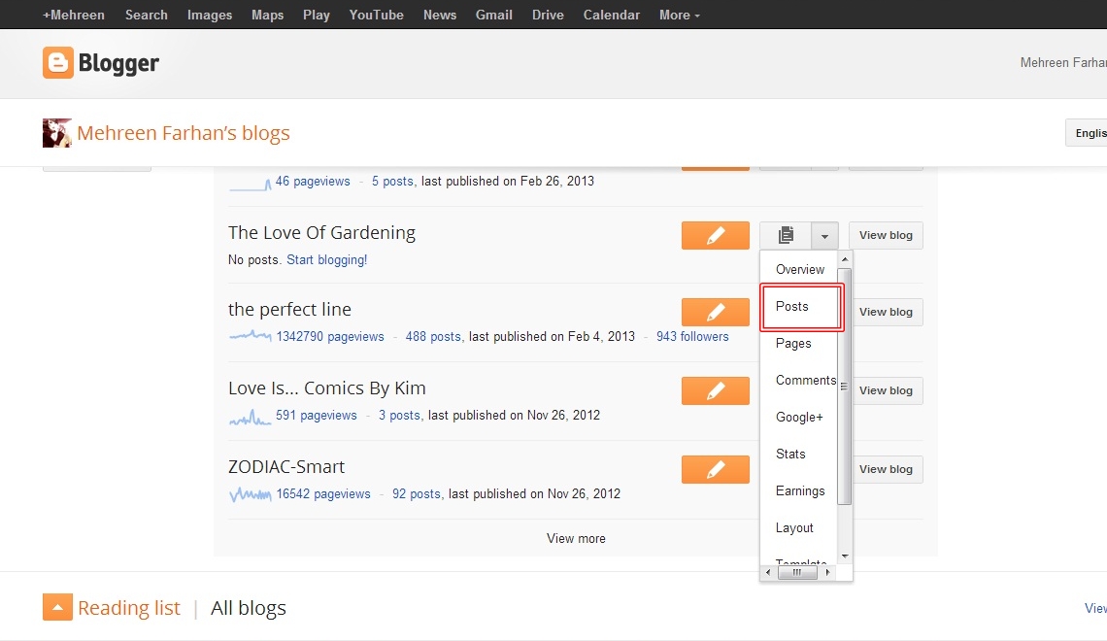The width and height of the screenshot is (1107, 641).
Task: Open the More menu in the navigation bar
Action: point(678,15)
